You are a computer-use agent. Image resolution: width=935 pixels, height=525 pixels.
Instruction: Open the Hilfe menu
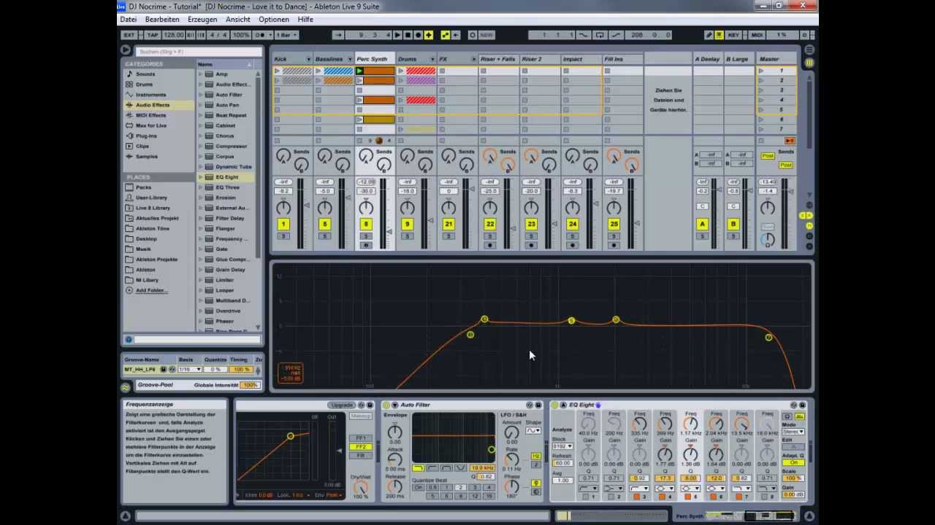click(305, 20)
